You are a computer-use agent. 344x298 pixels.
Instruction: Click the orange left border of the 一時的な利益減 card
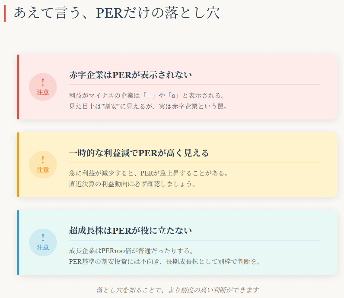pyautogui.click(x=18, y=164)
